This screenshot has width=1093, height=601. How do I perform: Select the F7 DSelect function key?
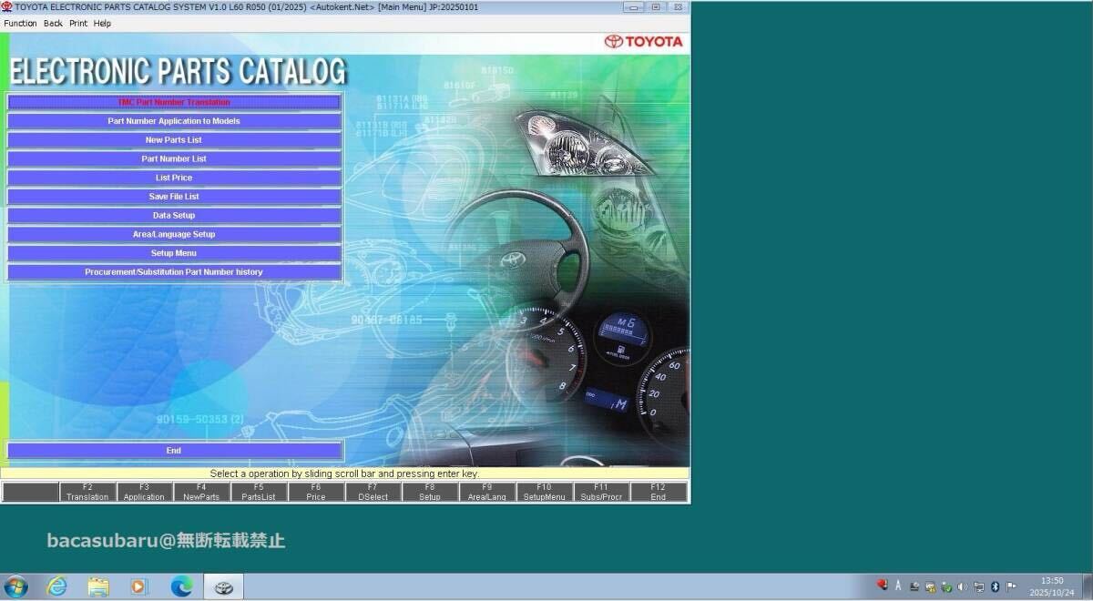click(x=373, y=492)
